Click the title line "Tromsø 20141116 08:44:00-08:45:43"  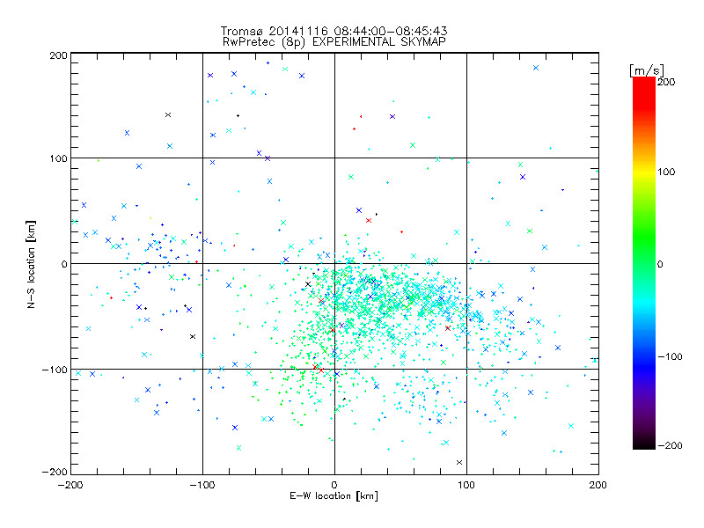point(334,31)
